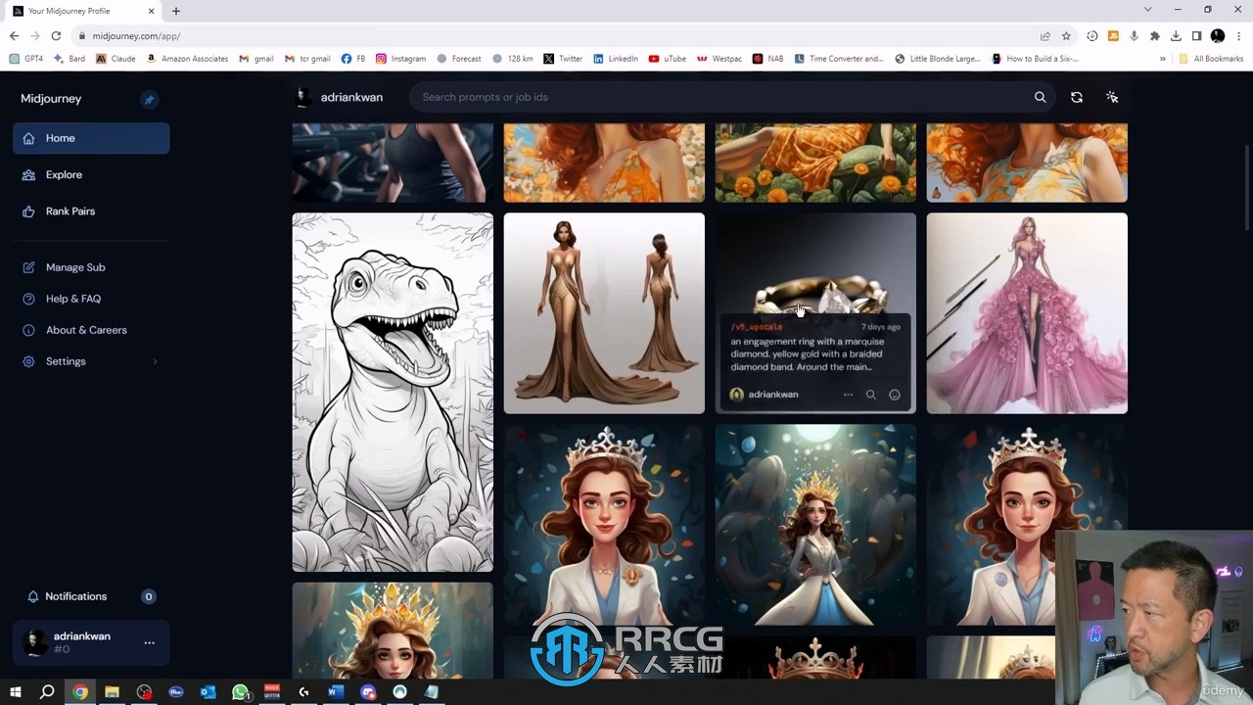Click the notifications count badge showing 0

(x=149, y=596)
